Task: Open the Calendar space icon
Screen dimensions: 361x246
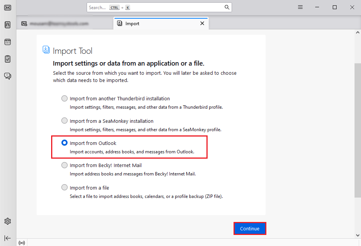Action: tap(8, 42)
